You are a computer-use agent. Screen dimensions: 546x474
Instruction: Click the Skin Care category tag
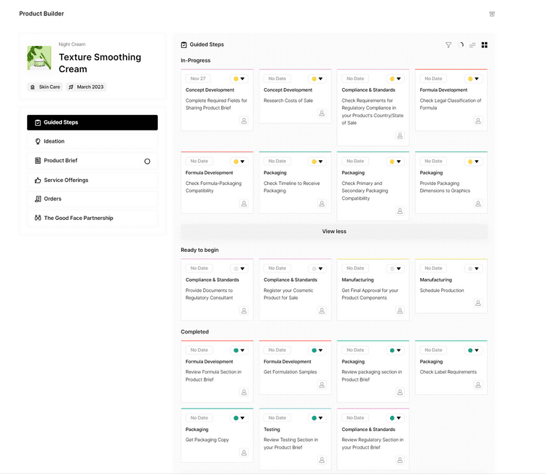coord(45,87)
